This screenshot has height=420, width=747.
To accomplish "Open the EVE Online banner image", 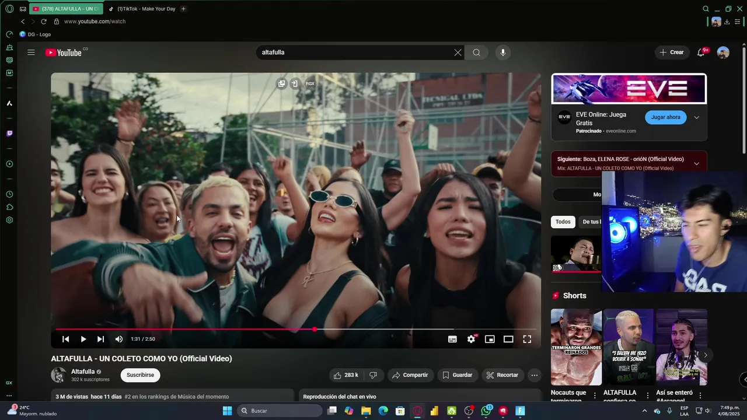I will tap(629, 89).
